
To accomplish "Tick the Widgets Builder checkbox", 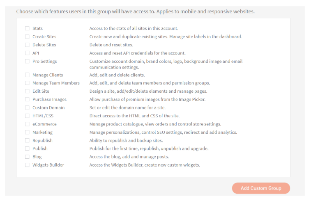I will click(x=27, y=165).
